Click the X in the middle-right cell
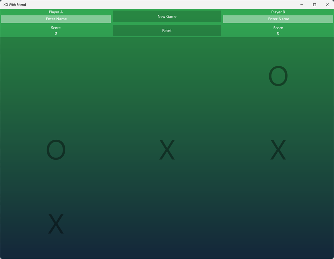 (x=278, y=149)
